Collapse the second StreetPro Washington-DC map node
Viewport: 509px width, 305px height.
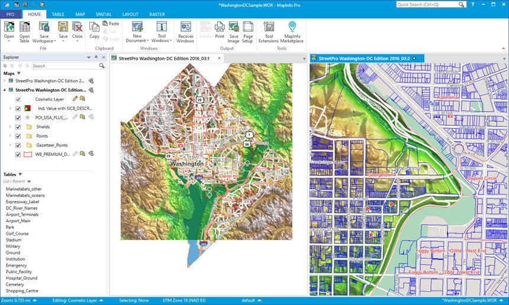(x=5, y=90)
